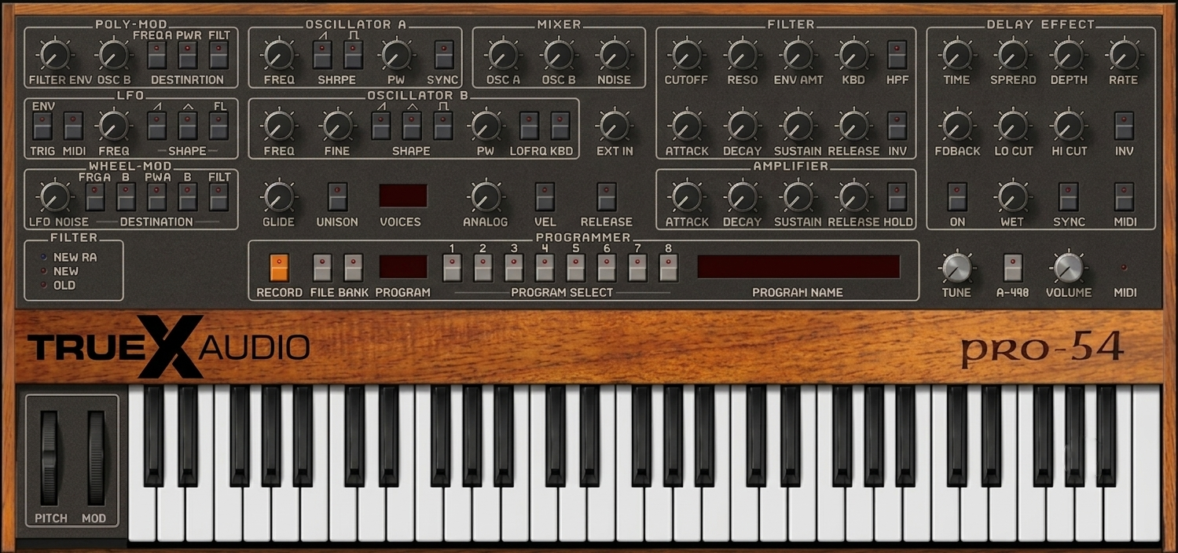Select program 4 button
This screenshot has height=553, width=1178.
(545, 267)
